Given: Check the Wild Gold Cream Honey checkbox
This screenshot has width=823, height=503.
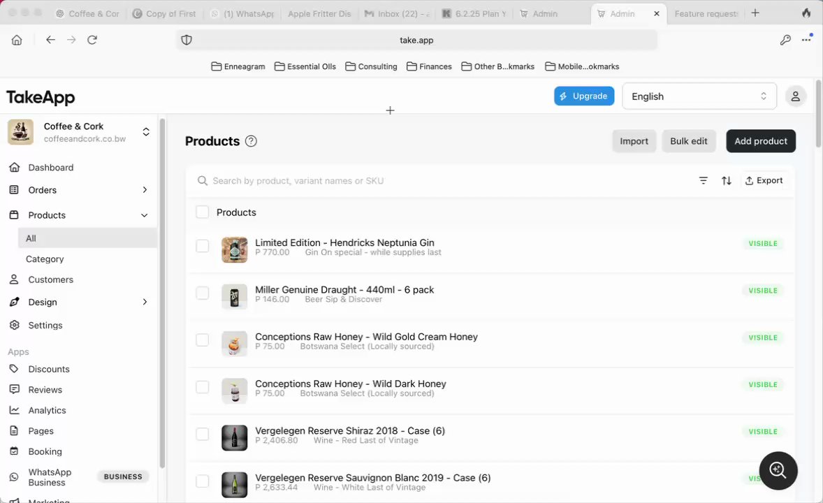Looking at the screenshot, I should pos(202,340).
